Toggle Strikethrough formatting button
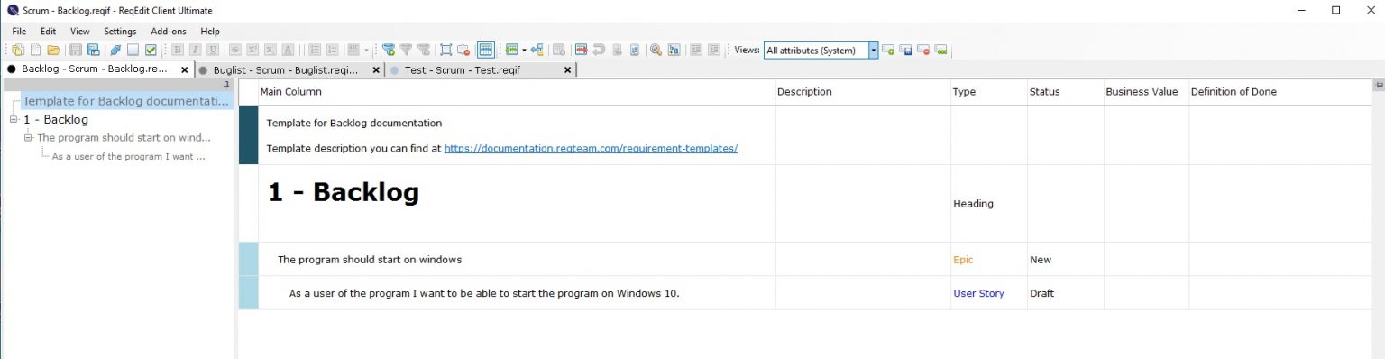 (x=234, y=50)
